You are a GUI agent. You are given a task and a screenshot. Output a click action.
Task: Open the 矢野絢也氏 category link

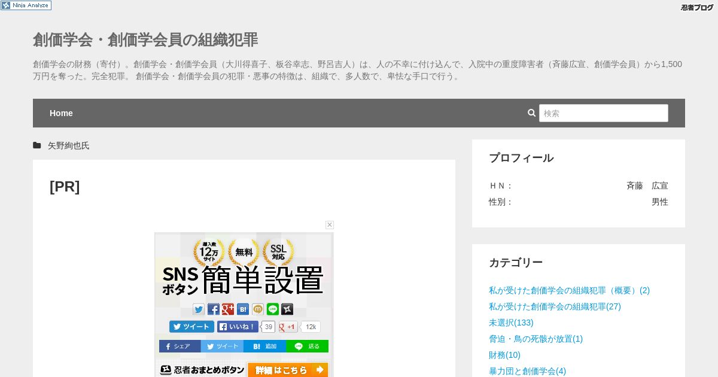point(69,145)
